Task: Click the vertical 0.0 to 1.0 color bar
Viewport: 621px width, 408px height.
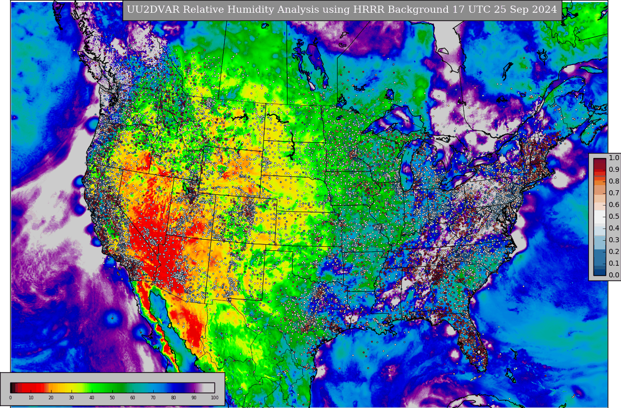Action: tap(600, 217)
